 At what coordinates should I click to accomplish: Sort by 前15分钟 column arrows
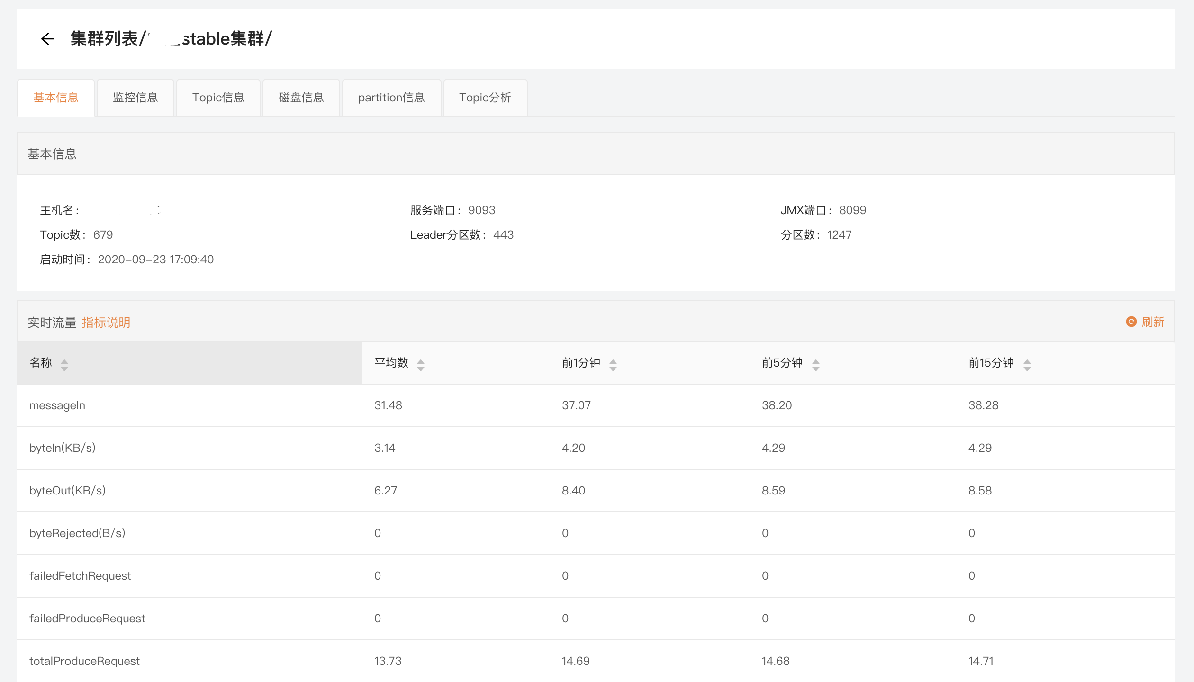click(1027, 364)
